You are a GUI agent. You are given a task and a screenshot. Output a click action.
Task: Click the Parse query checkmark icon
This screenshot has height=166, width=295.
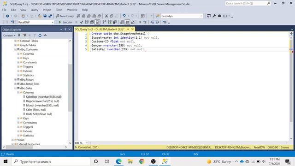point(82,22)
